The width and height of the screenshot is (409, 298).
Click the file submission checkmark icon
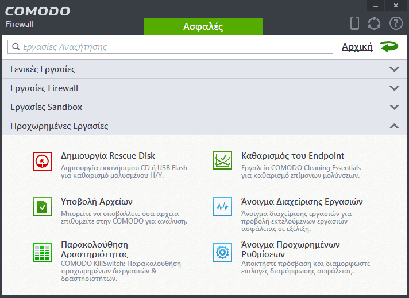click(42, 207)
